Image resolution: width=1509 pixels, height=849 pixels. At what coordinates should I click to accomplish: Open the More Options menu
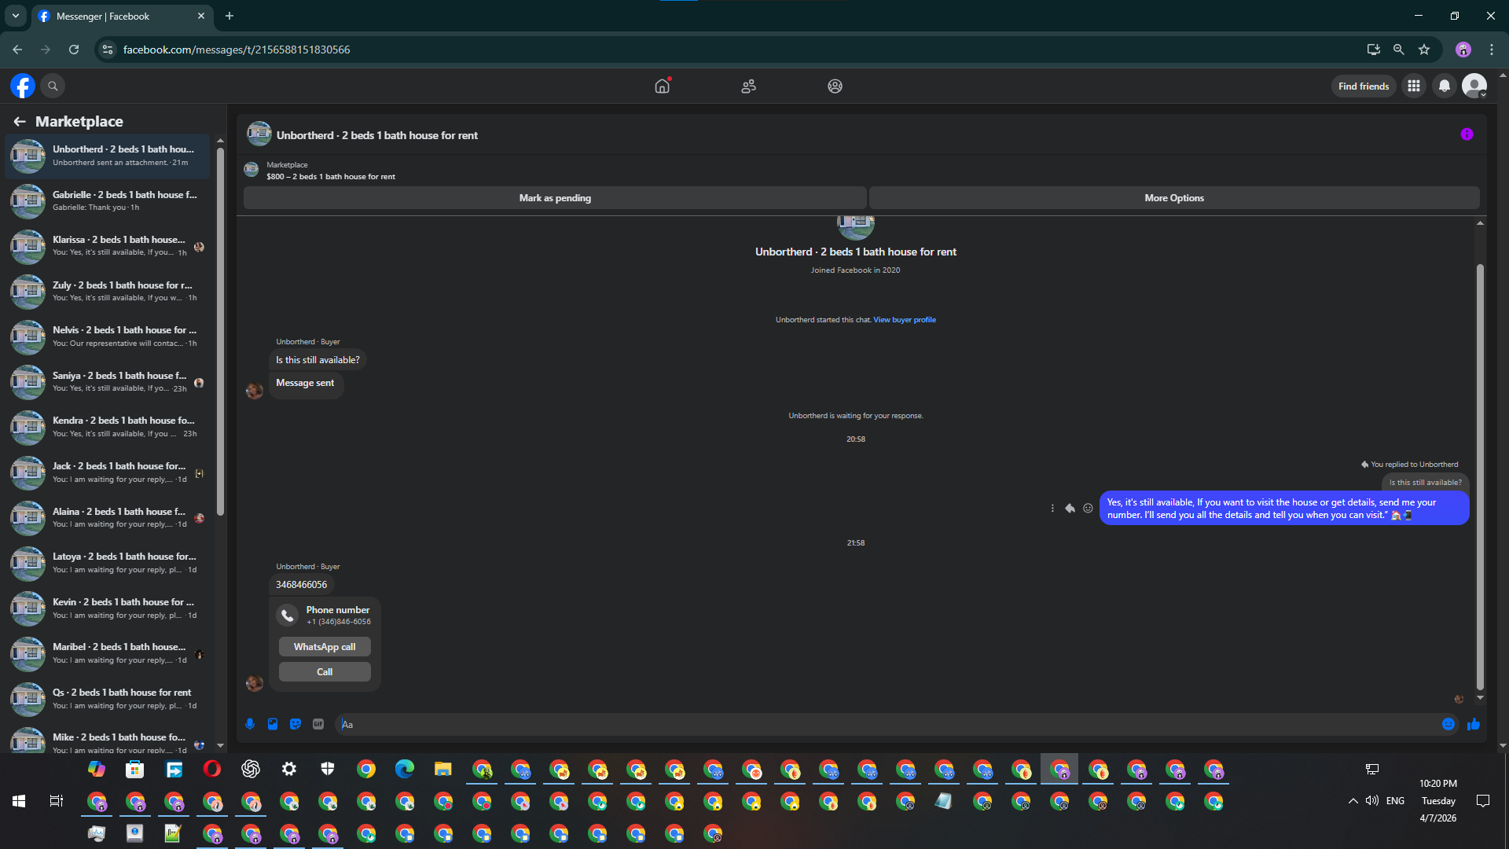[x=1174, y=198]
